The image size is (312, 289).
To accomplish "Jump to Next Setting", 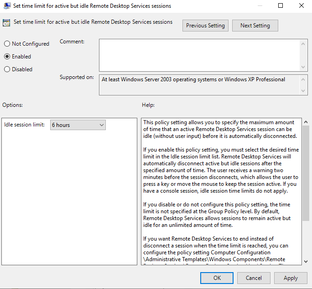I will (255, 26).
